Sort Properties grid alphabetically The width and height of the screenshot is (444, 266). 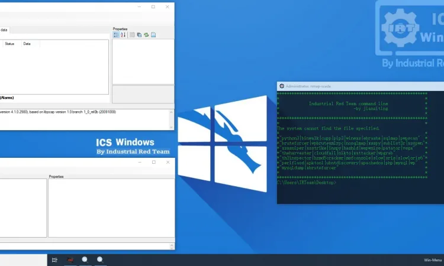click(x=123, y=35)
